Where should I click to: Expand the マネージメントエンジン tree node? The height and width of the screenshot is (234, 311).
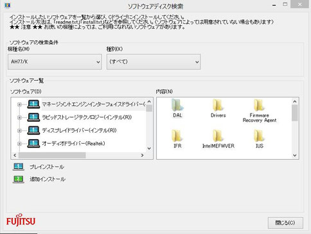[x=19, y=104]
